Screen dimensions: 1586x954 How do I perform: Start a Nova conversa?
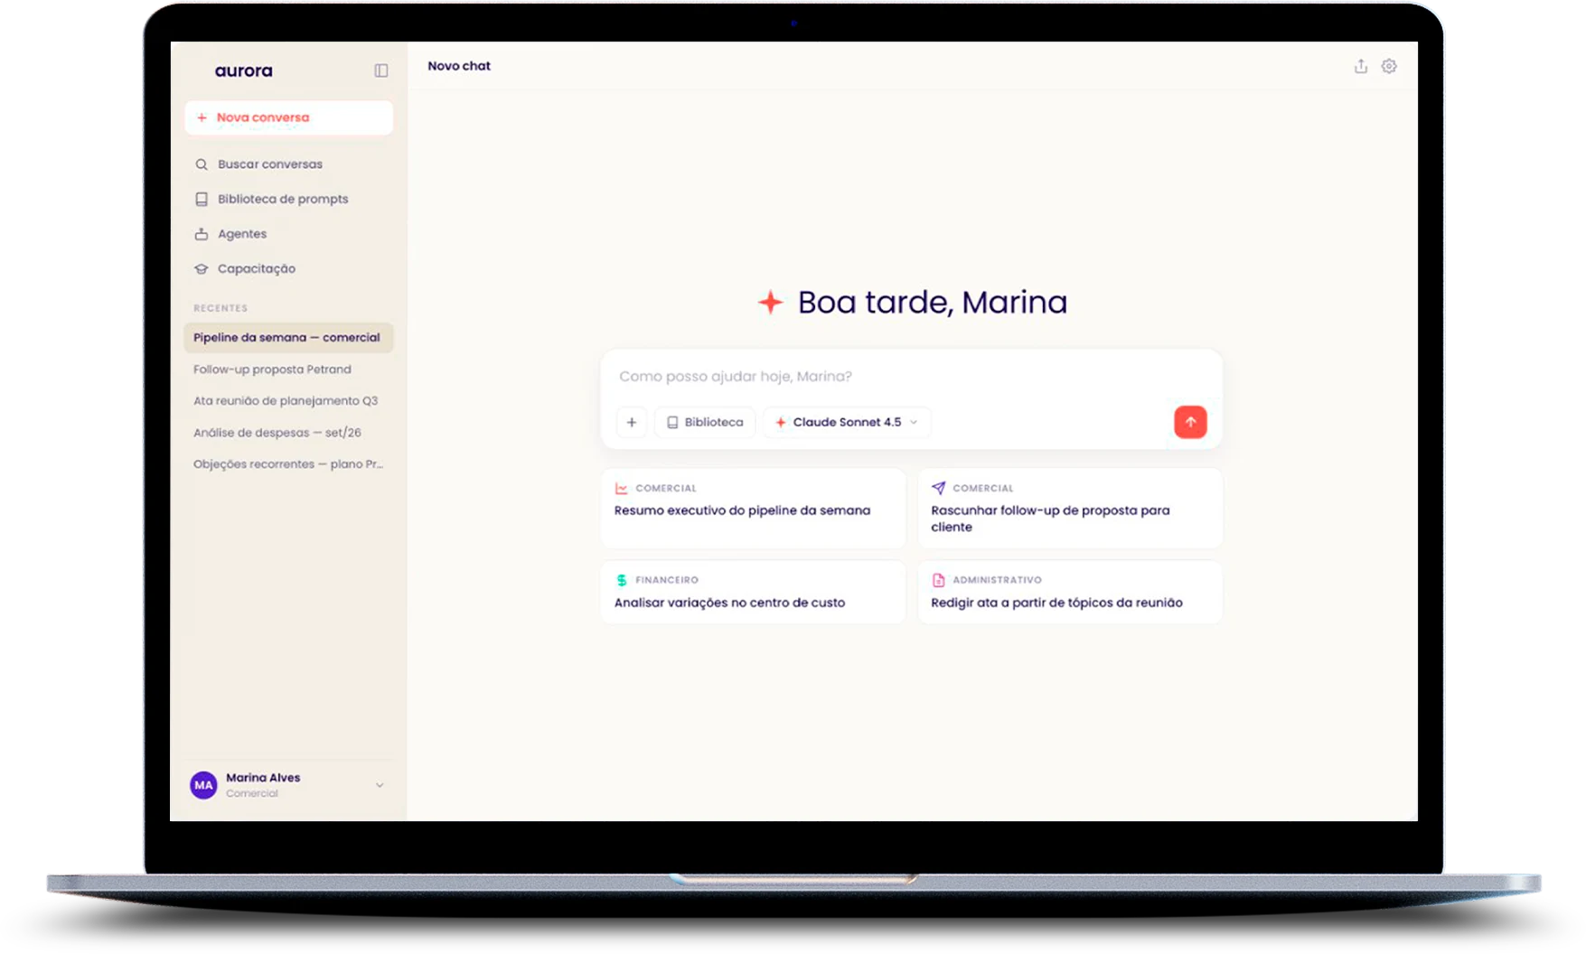coord(289,117)
